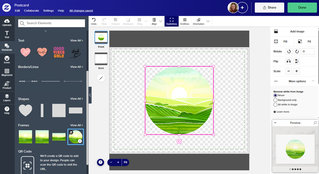Open the Layers sidebar panel

[x=7, y=98]
